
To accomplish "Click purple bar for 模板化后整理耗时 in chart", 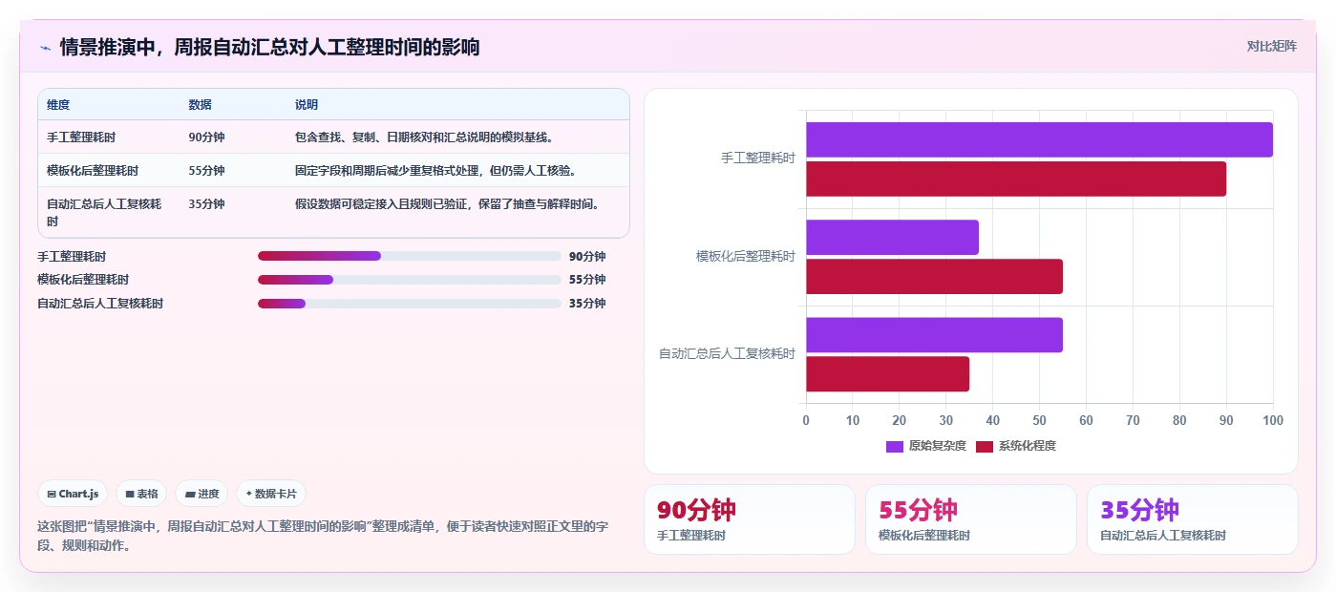I will pos(892,237).
